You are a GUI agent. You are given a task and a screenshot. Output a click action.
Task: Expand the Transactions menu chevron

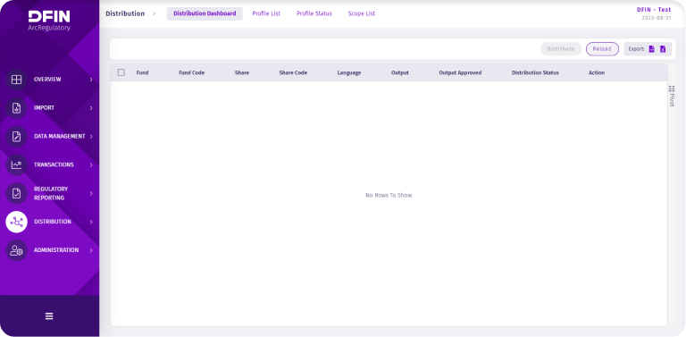pos(91,165)
